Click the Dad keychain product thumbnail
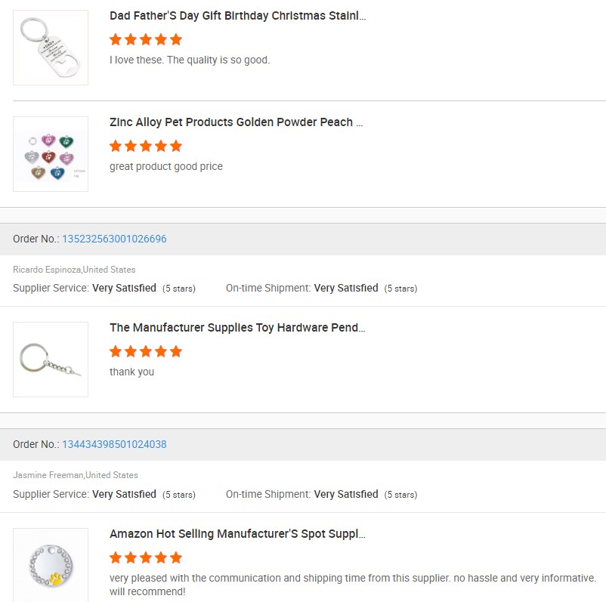606x602 pixels. click(x=50, y=47)
